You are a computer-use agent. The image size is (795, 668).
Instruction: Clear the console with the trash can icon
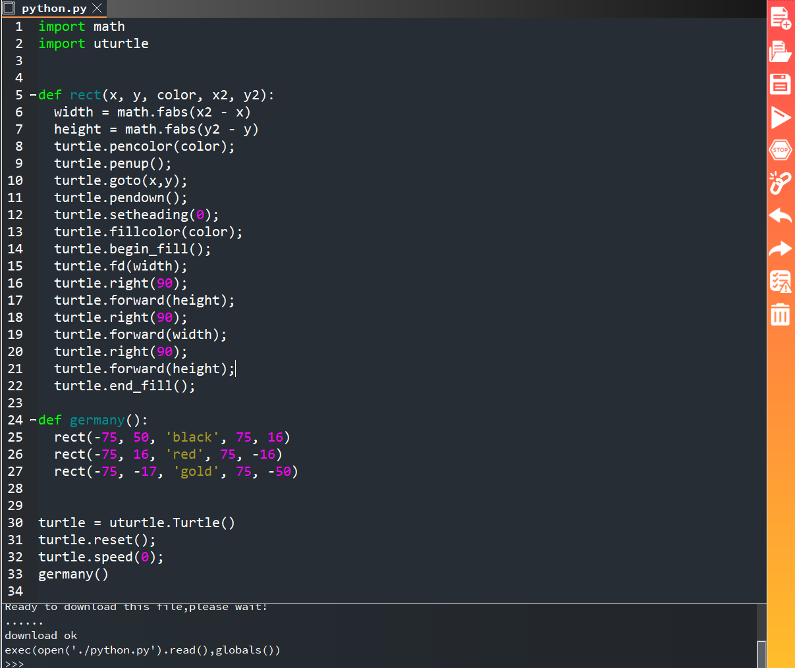(x=781, y=314)
